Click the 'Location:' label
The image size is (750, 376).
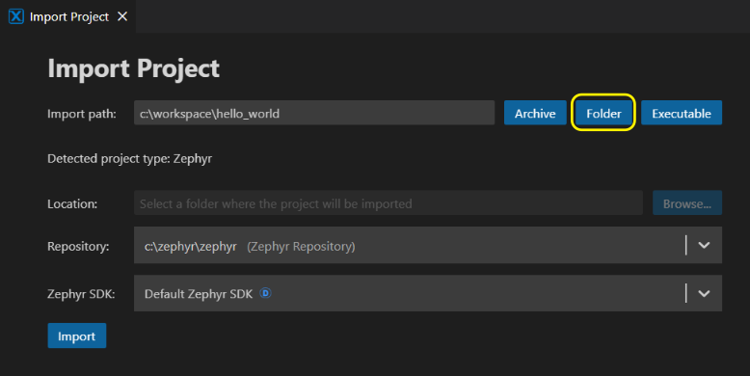point(72,203)
